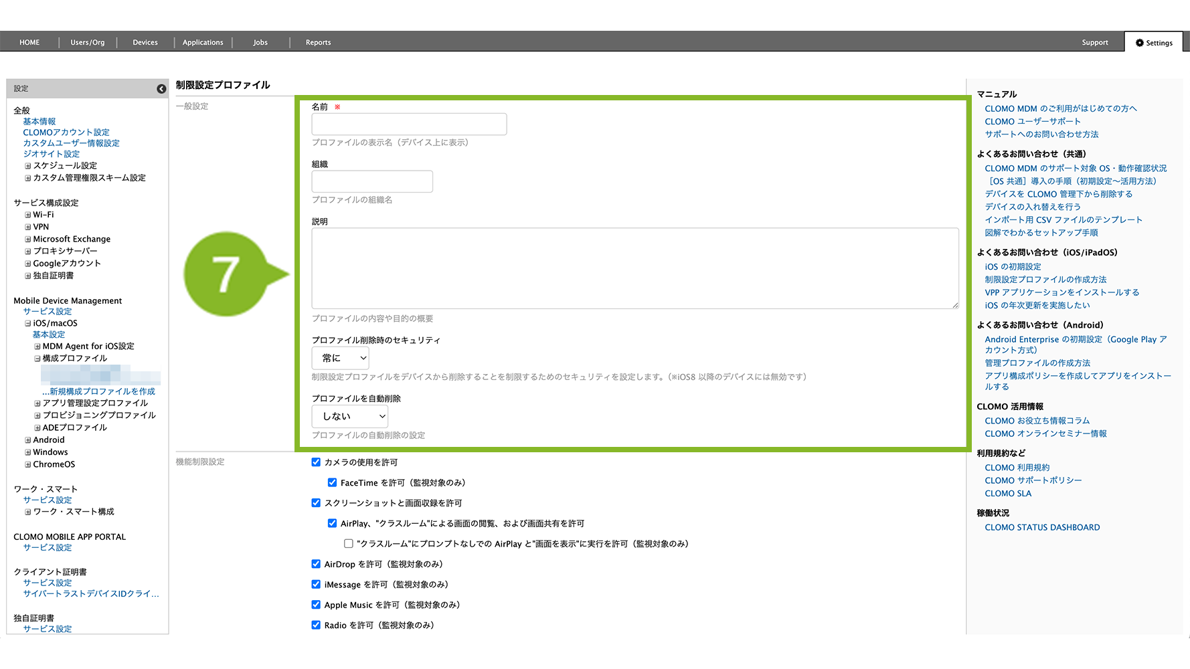
Task: Collapse the 設定 sidebar with arrow icon
Action: point(161,89)
